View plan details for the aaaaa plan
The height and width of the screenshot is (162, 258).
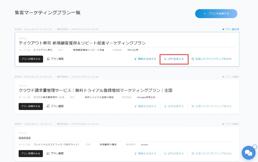[x=31, y=153]
